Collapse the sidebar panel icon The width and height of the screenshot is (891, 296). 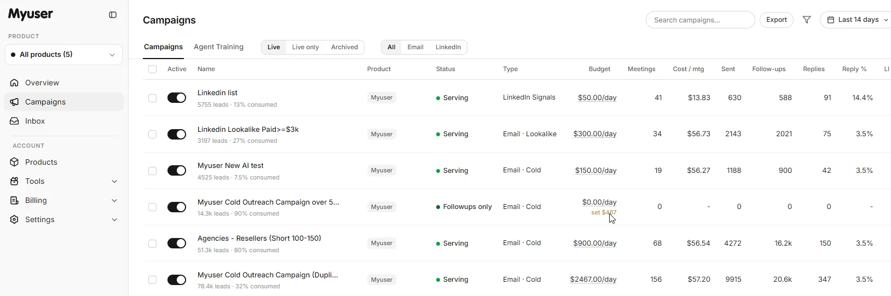pyautogui.click(x=113, y=15)
